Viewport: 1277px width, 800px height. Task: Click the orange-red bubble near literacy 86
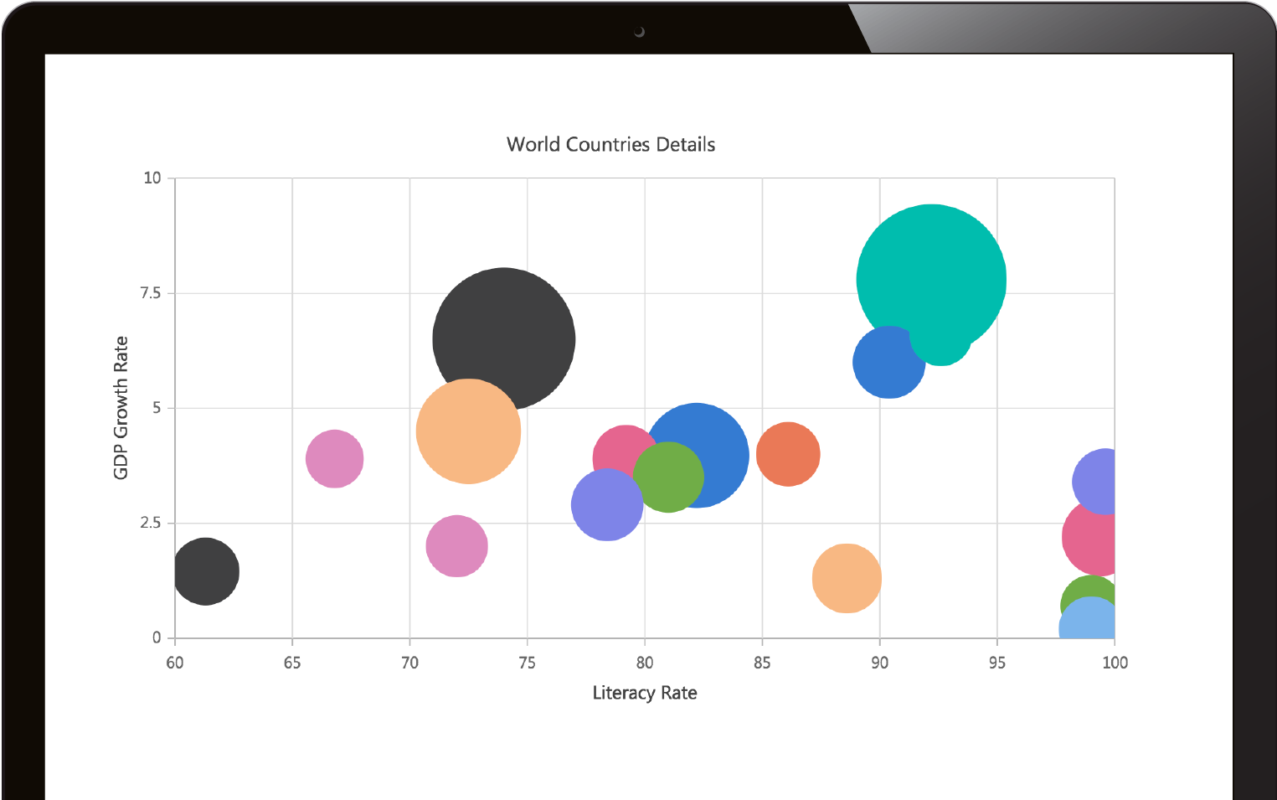[788, 454]
